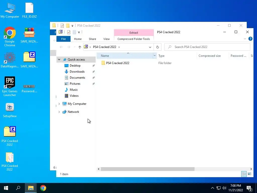Select Pictures in Quick access

(75, 84)
